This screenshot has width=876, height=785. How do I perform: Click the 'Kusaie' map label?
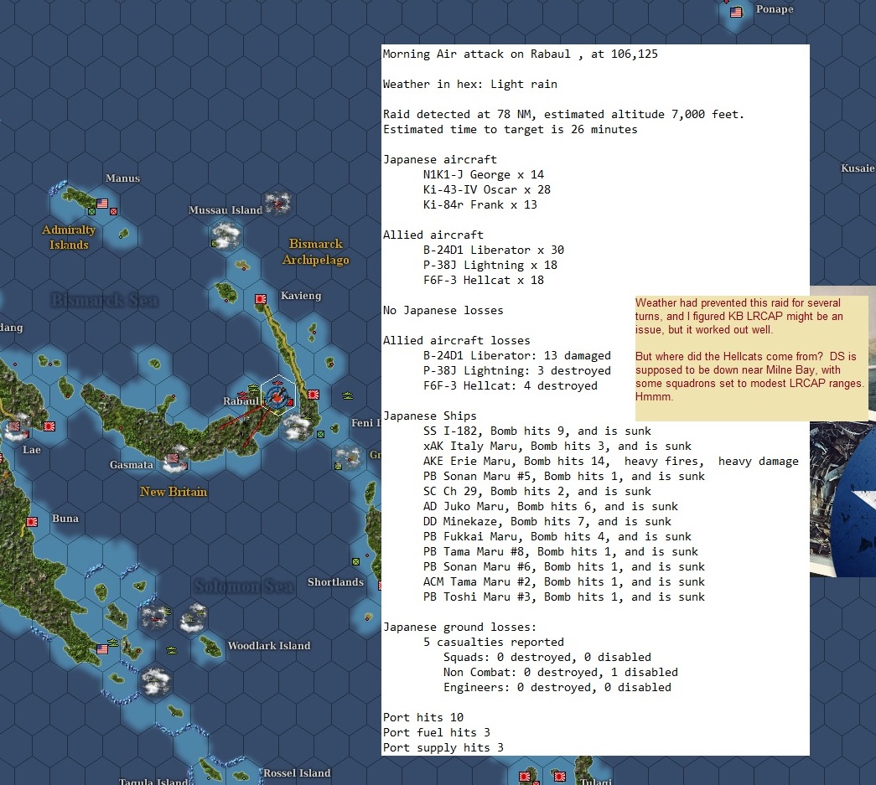858,168
